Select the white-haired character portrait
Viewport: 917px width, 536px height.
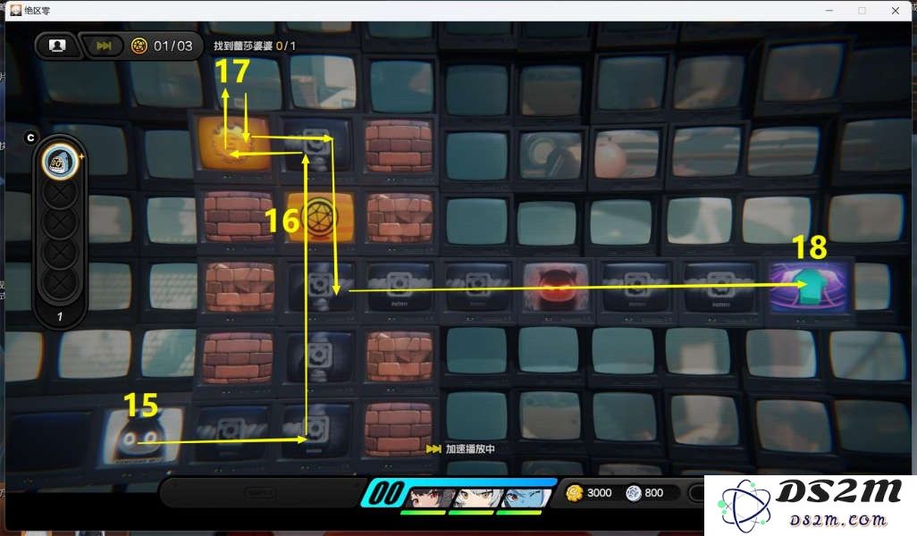tap(476, 498)
